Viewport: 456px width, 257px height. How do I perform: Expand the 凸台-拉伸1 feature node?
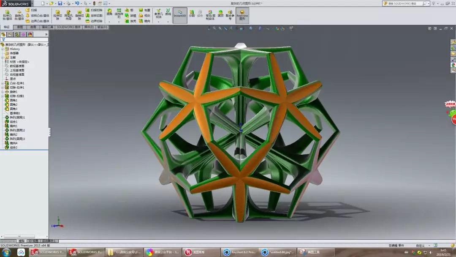click(3, 83)
